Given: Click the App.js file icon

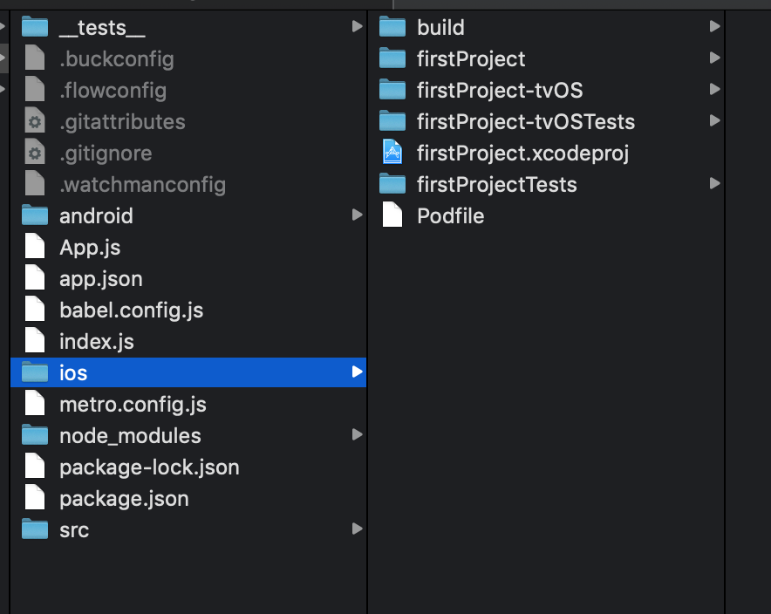Looking at the screenshot, I should pyautogui.click(x=35, y=247).
